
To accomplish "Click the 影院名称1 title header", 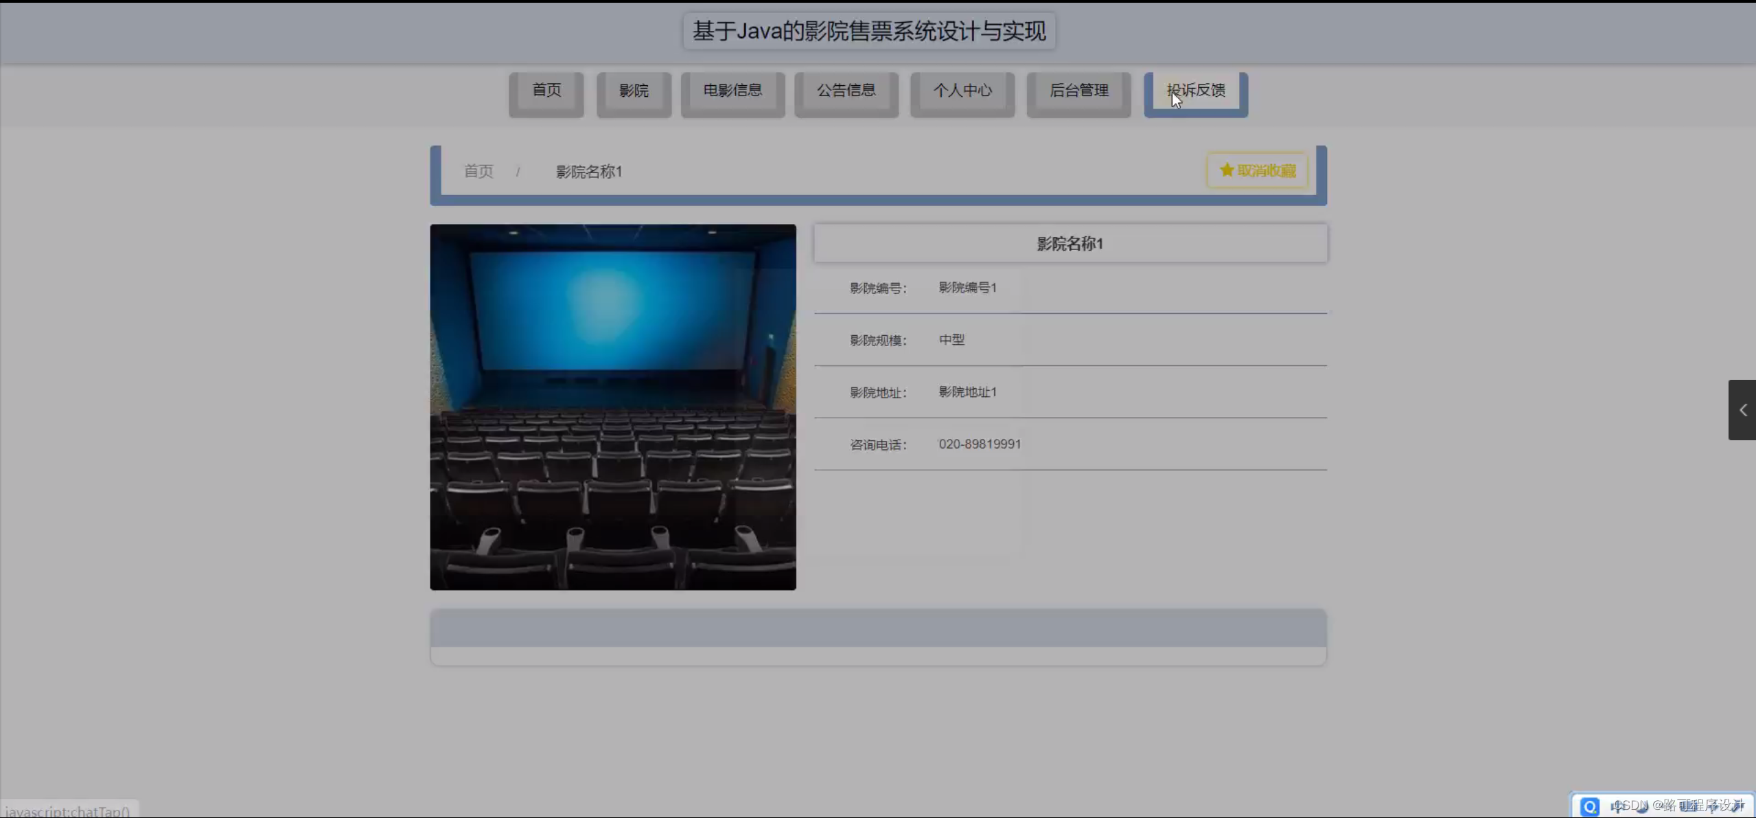I will pos(1070,244).
